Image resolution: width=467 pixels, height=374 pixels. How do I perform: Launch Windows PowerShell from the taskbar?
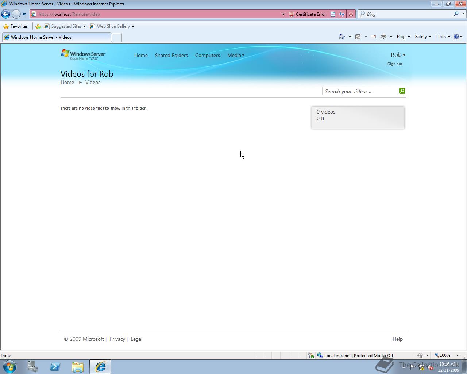point(55,367)
